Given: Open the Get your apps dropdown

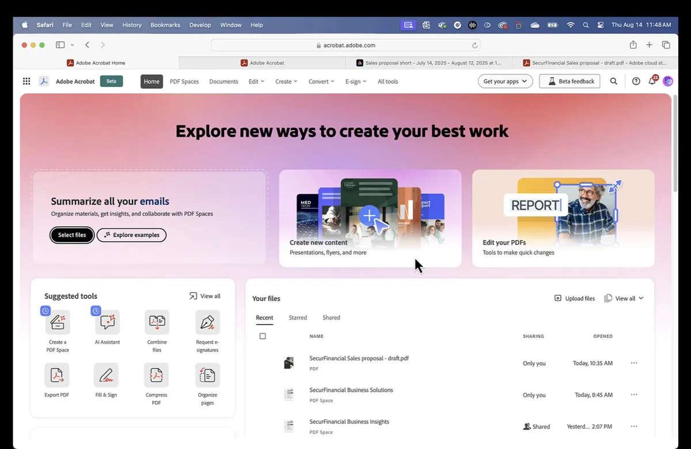Looking at the screenshot, I should [505, 81].
